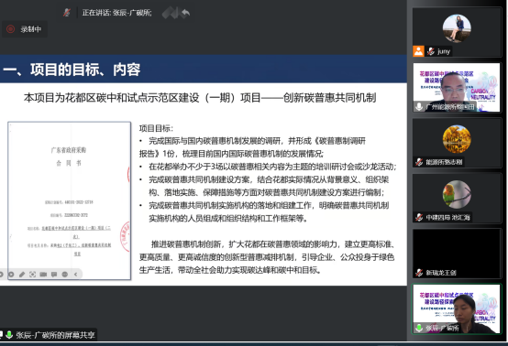Click the slide heading 一、项目的目标、内容

tap(72, 70)
